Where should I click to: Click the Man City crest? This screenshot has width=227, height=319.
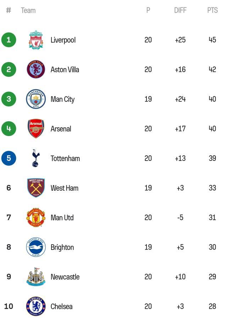35,99
